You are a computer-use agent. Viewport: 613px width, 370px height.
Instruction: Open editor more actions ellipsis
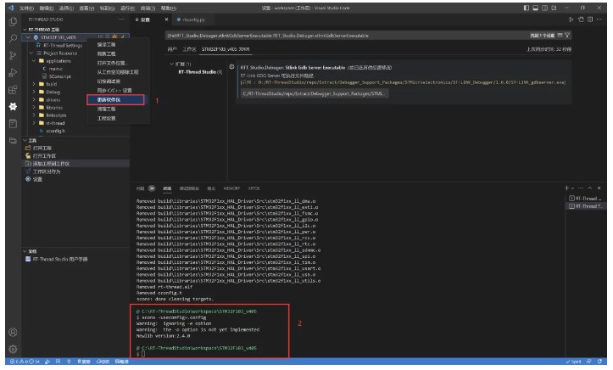point(599,20)
